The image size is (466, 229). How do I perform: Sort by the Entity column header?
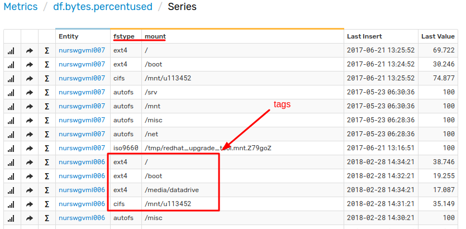69,36
